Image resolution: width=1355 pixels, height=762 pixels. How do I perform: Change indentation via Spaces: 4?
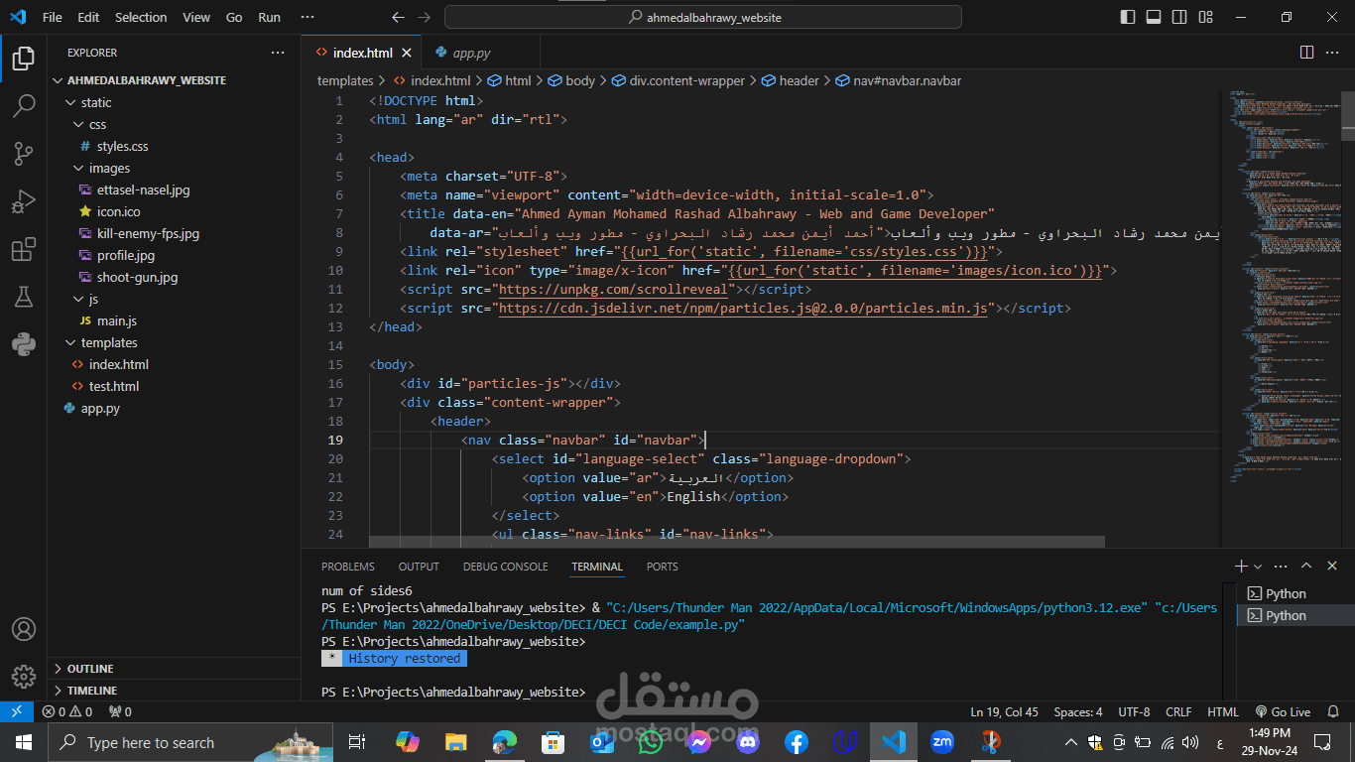[1078, 711]
